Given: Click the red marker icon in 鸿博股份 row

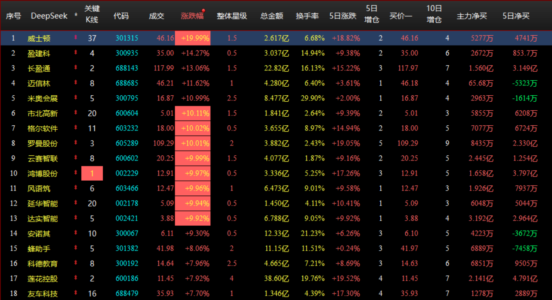Looking at the screenshot, I should tap(76, 173).
